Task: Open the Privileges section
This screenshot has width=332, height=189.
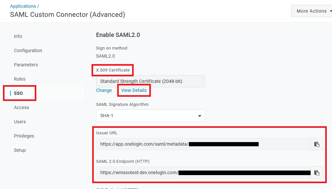Action: tap(24, 136)
